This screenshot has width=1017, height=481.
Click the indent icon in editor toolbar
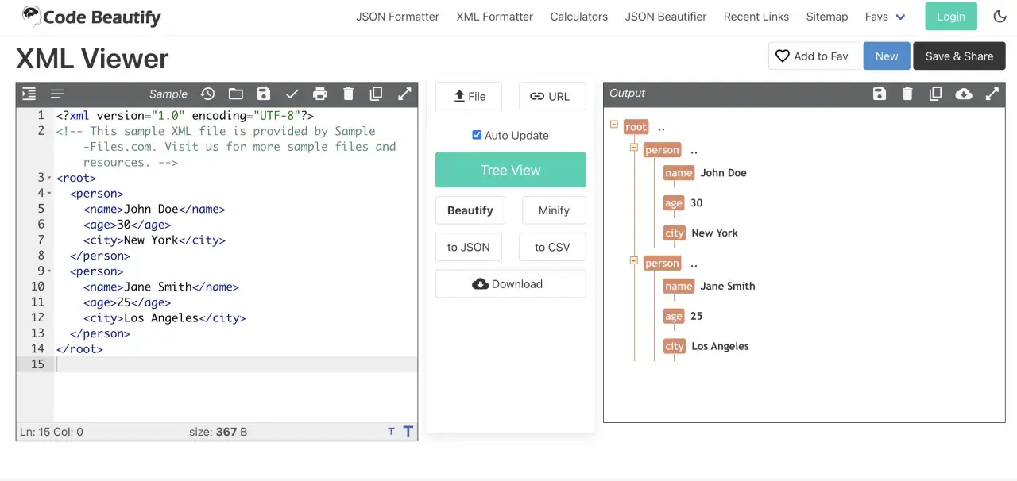coord(29,94)
